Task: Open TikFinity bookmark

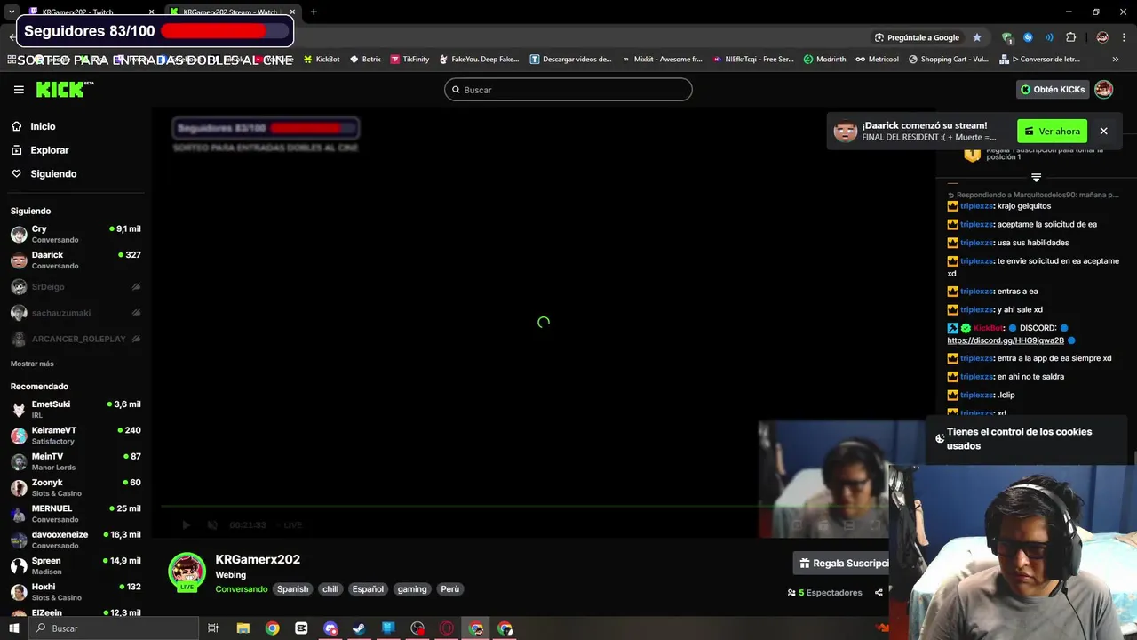Action: pyautogui.click(x=409, y=59)
